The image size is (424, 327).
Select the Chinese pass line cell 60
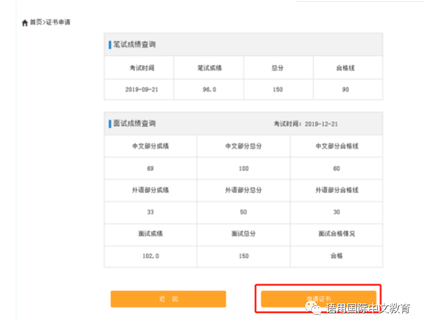click(336, 168)
